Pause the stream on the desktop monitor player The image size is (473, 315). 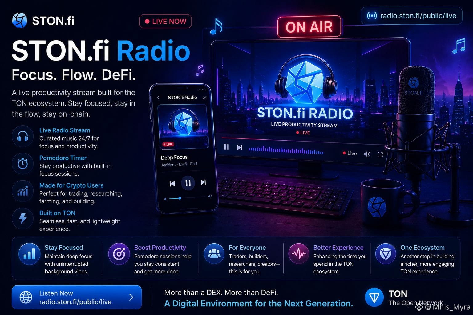click(226, 147)
